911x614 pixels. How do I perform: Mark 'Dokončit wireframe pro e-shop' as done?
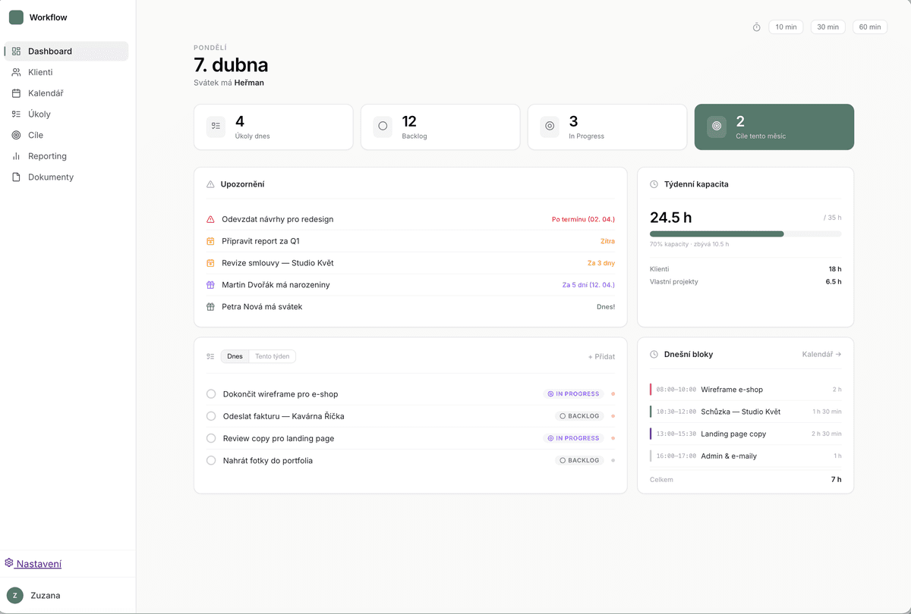pos(210,393)
